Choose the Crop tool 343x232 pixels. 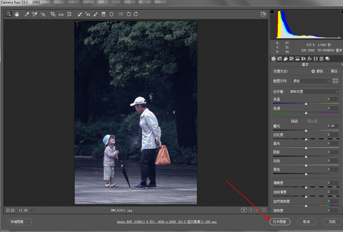point(53,14)
